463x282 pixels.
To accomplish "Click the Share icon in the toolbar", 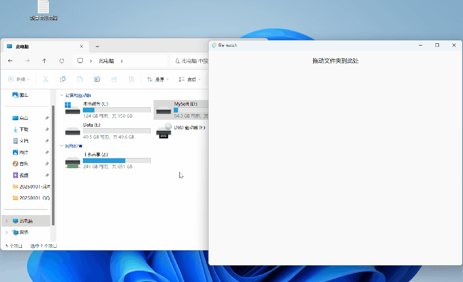I will [114, 79].
